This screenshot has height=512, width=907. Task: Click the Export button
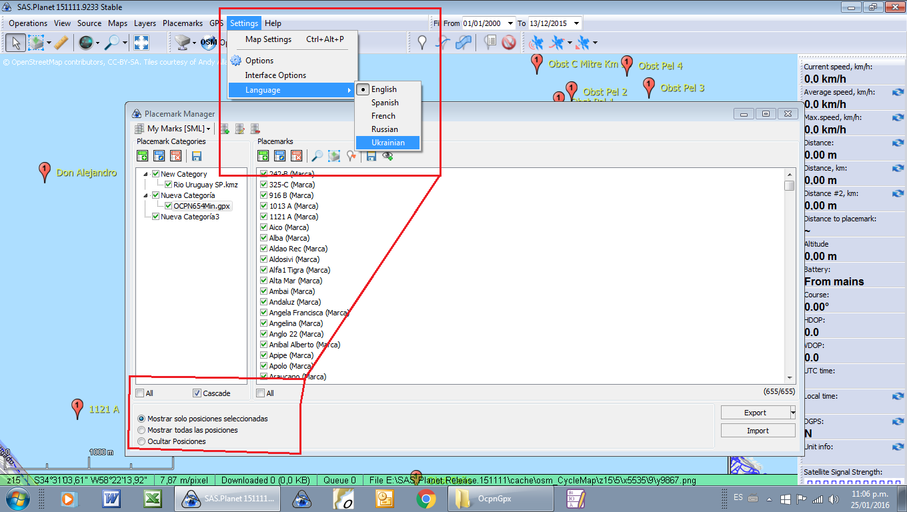coord(755,413)
